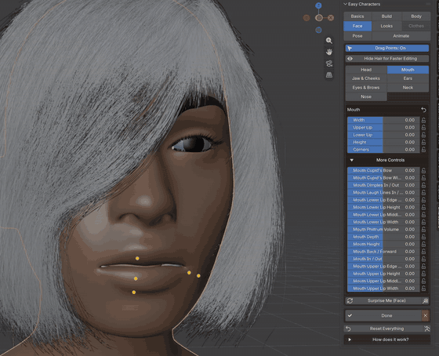Screen dimensions: 439x356
Task: Toggle lock for Mouth Height in More Controls
Action: (423, 244)
